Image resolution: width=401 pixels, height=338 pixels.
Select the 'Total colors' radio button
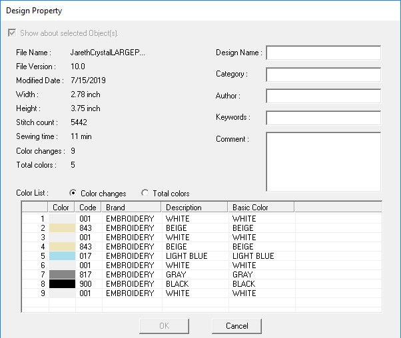145,194
